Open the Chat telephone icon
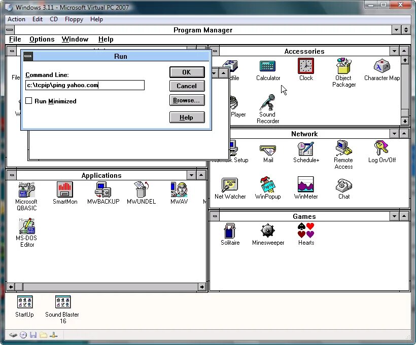Viewport: 416px width, 345px height. click(343, 185)
